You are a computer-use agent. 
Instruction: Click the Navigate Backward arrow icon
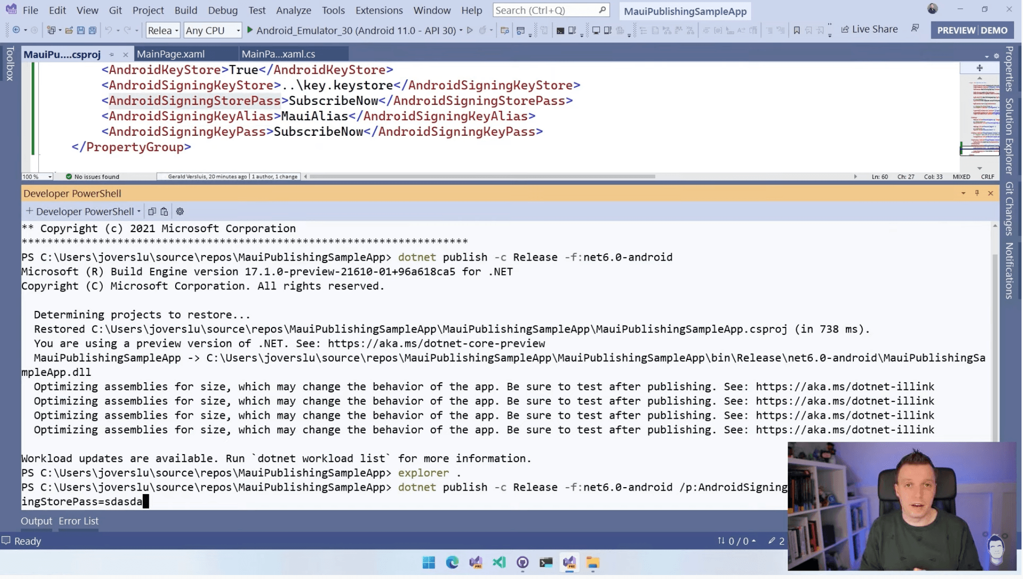tap(16, 30)
